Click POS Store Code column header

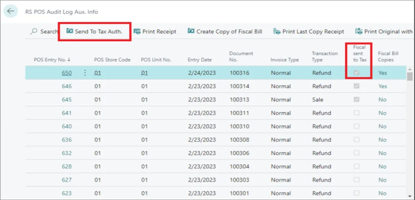click(x=112, y=60)
